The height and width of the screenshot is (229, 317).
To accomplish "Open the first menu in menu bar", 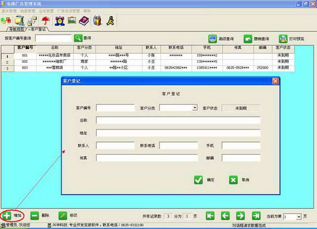I will [x=9, y=11].
